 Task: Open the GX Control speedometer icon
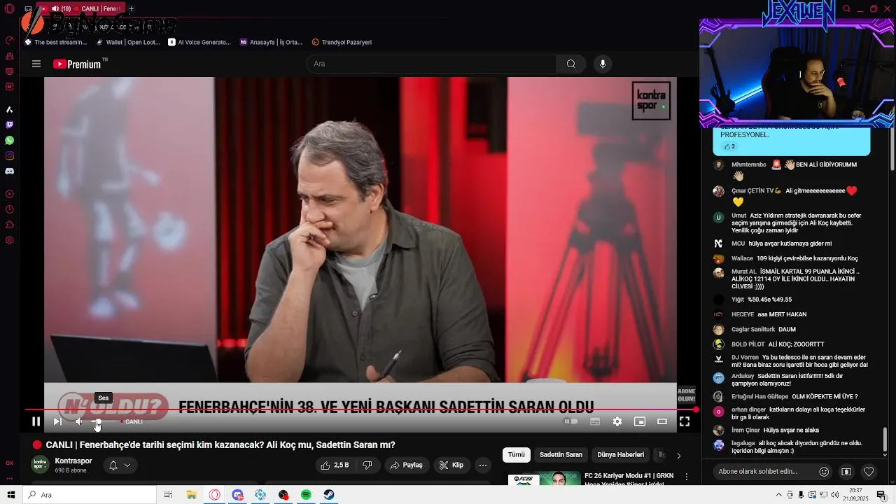(x=10, y=41)
